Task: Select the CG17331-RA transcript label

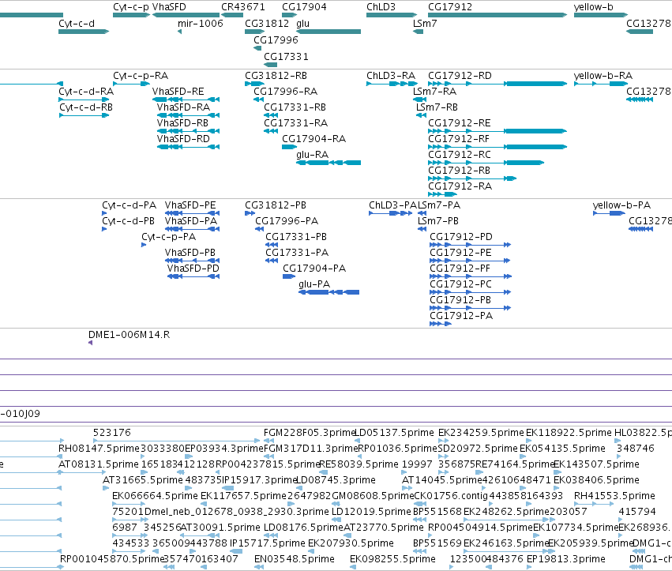Action: [x=295, y=123]
